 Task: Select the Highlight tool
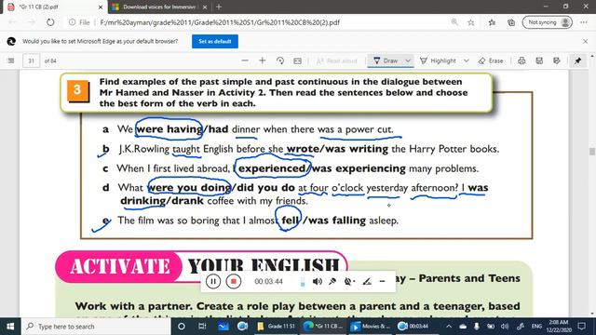click(x=438, y=60)
